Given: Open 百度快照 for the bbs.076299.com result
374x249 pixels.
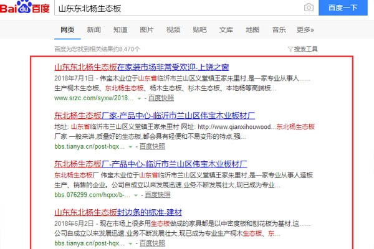Looking at the screenshot, I should click(x=158, y=195).
